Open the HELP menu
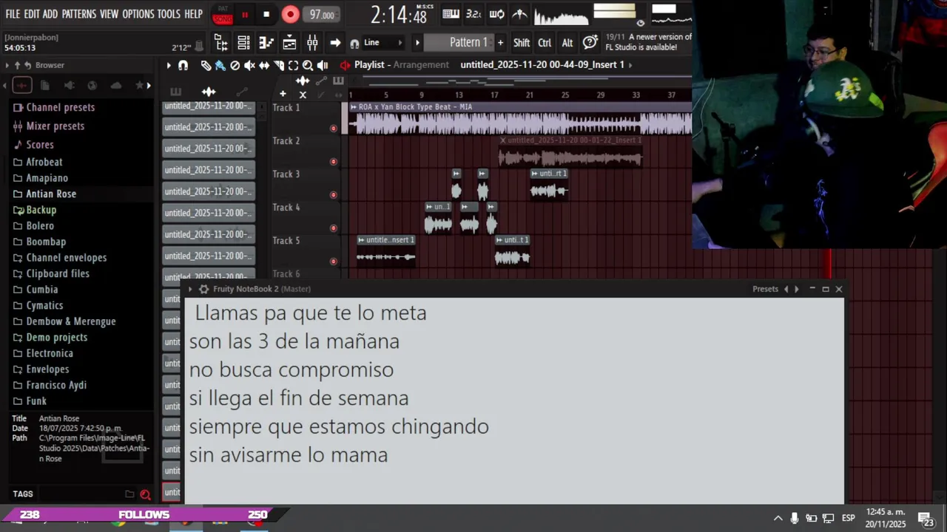The width and height of the screenshot is (947, 532). pos(194,14)
